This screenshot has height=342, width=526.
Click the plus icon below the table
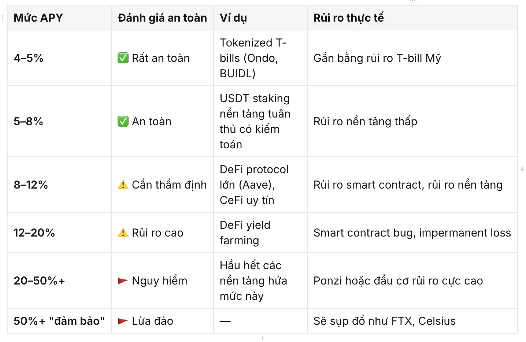point(262,338)
